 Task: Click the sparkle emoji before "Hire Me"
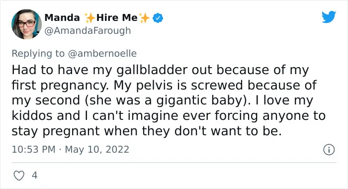(89, 18)
